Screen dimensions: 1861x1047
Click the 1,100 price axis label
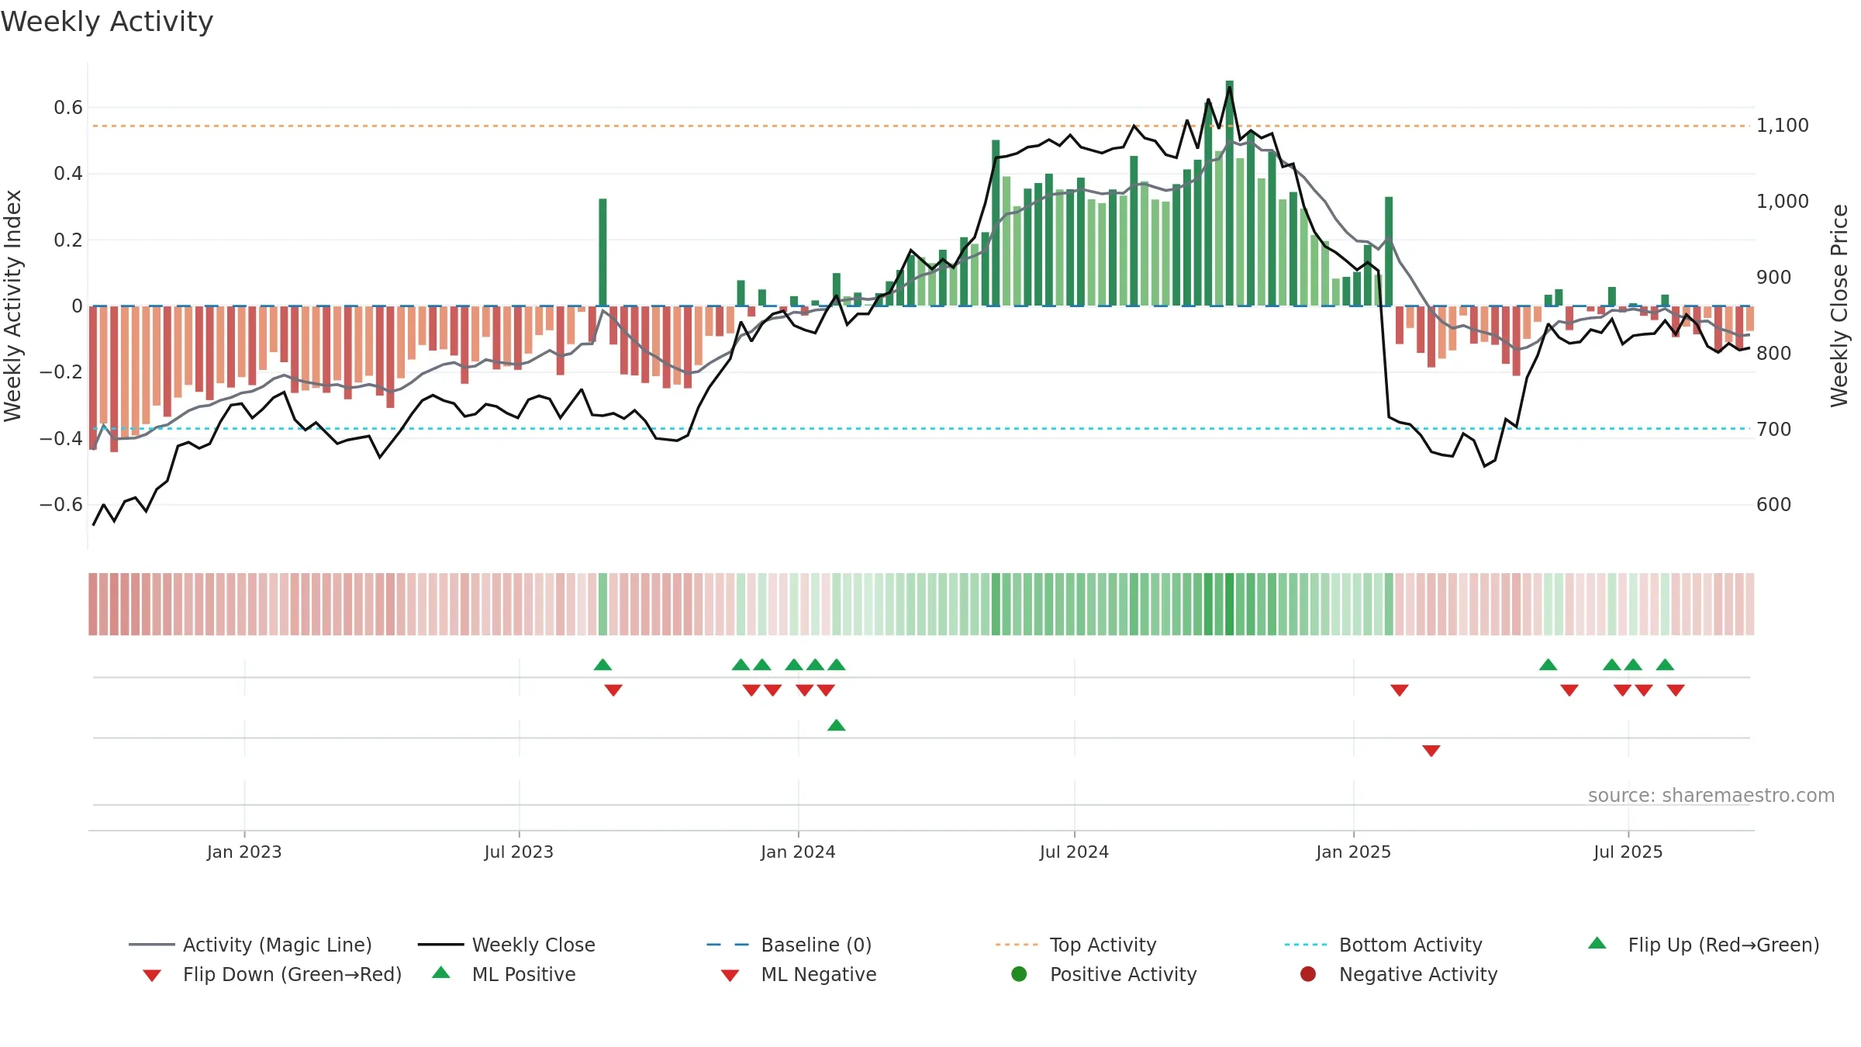pyautogui.click(x=1782, y=125)
